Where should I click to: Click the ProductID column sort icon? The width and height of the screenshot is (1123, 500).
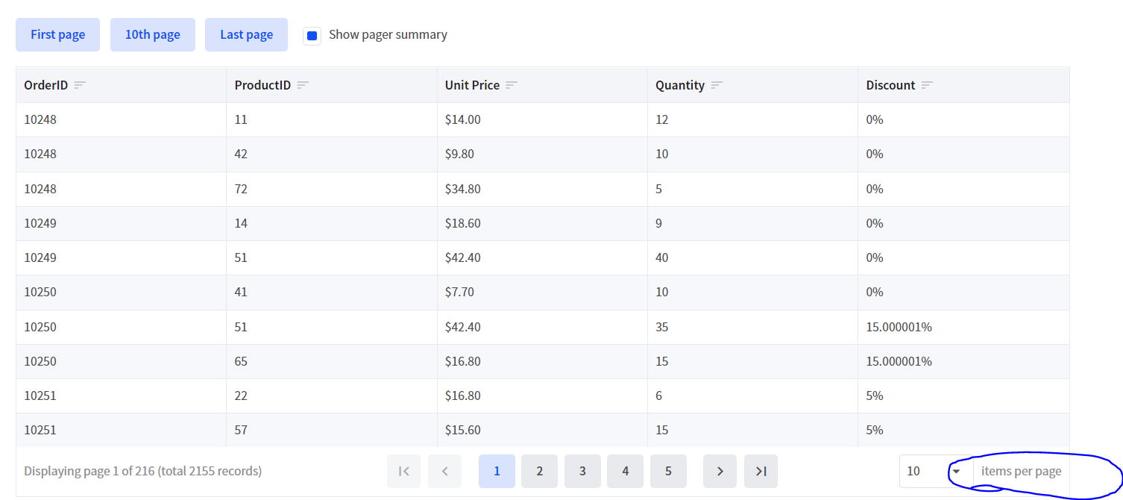[303, 85]
